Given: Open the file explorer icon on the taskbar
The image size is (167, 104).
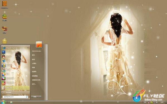Looking at the screenshot, I should tap(11, 102).
